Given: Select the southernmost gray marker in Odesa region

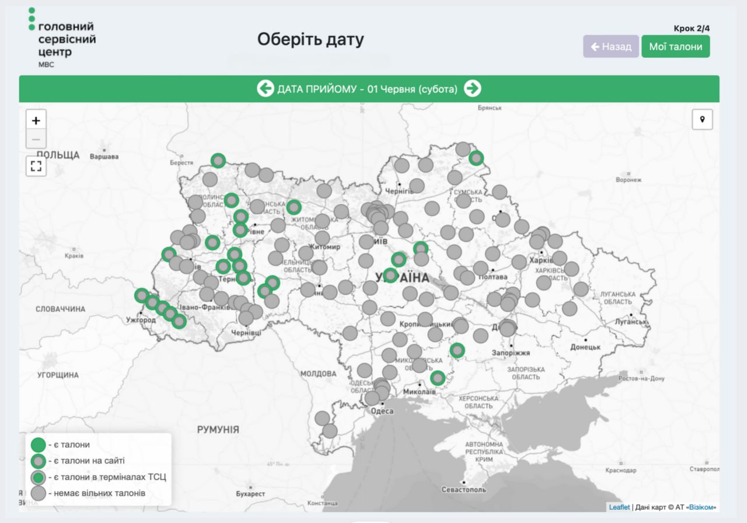Looking at the screenshot, I should (x=330, y=431).
